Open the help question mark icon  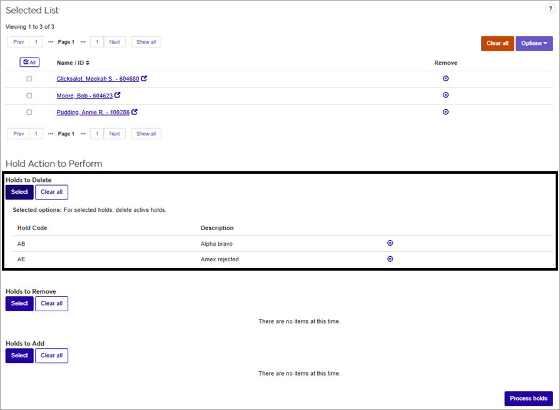click(x=550, y=9)
